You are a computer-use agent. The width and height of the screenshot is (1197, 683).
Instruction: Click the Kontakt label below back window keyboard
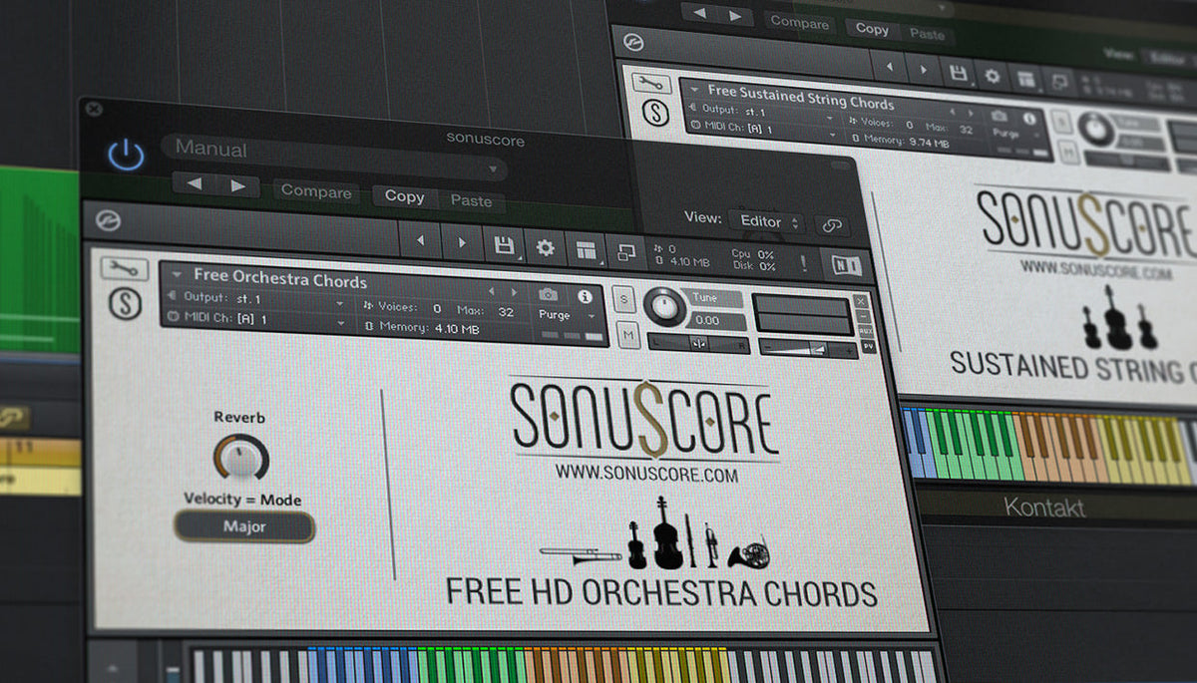(x=1044, y=508)
